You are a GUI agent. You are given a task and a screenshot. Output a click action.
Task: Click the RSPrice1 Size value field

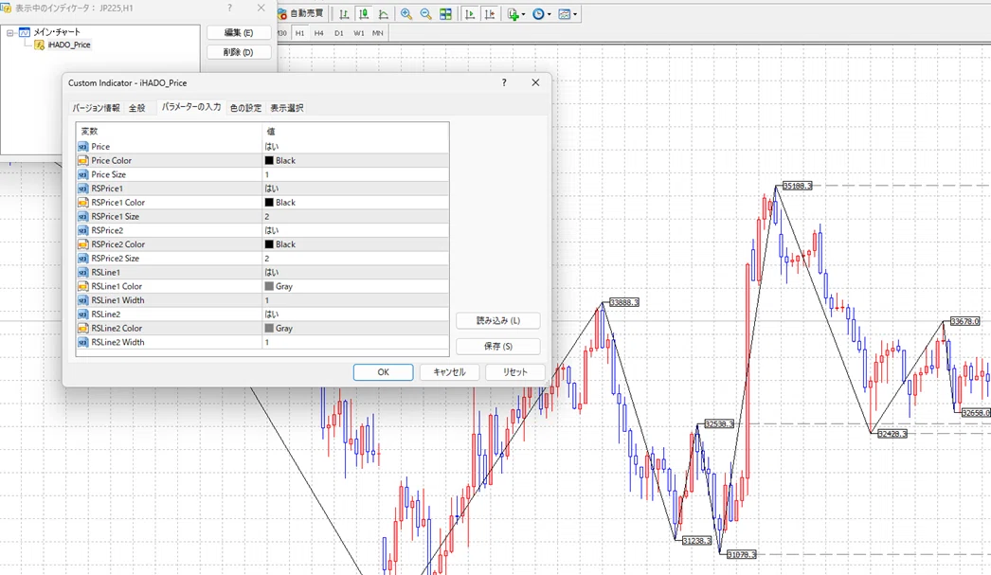[x=356, y=216]
